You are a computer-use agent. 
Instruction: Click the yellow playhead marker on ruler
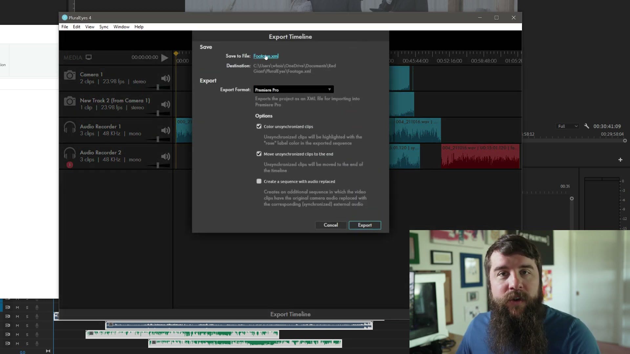pyautogui.click(x=176, y=53)
